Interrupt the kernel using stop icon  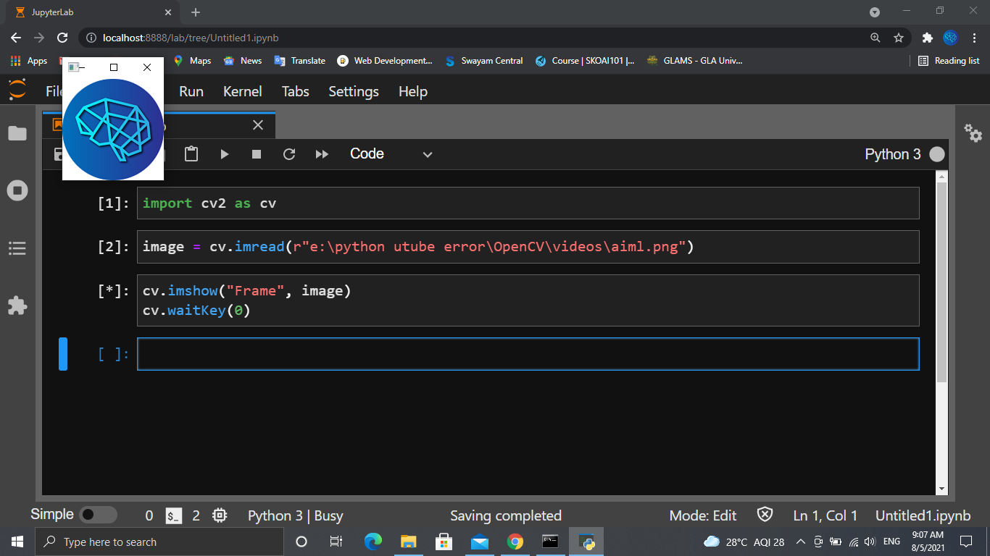pyautogui.click(x=256, y=153)
